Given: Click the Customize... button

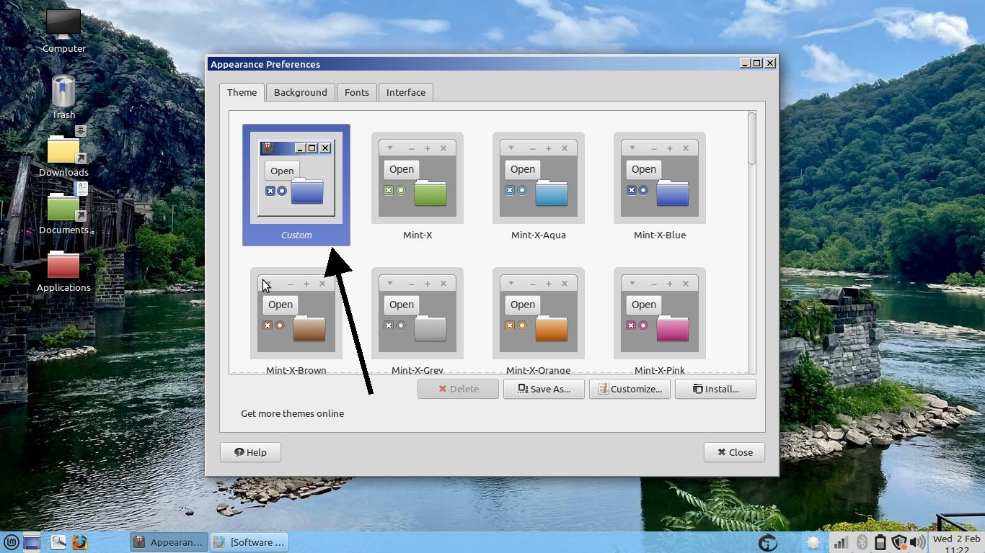Looking at the screenshot, I should [x=630, y=389].
